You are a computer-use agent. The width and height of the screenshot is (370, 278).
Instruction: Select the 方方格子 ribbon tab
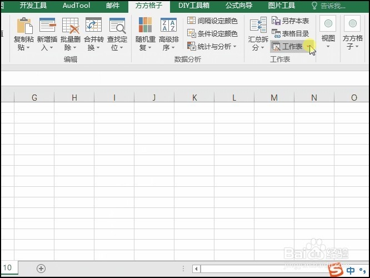coord(149,6)
